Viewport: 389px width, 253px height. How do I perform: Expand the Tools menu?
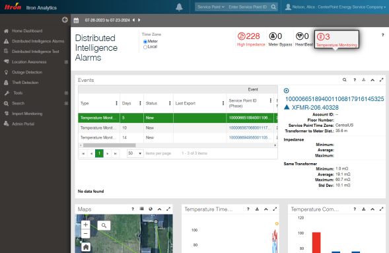tap(66, 92)
